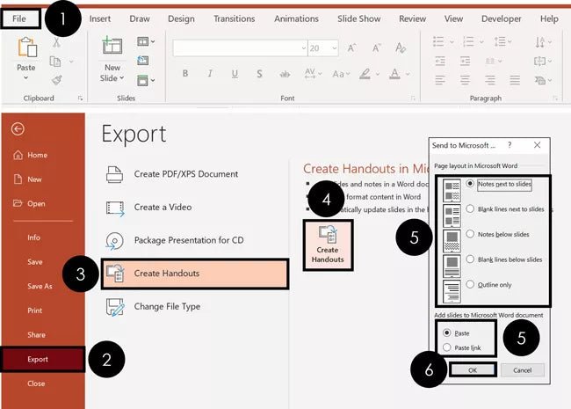
Task: Click the Cut scissors icon
Action: pos(56,42)
